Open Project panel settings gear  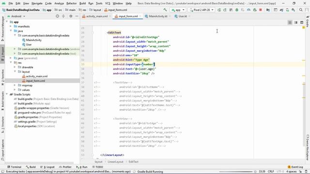click(x=71, y=16)
